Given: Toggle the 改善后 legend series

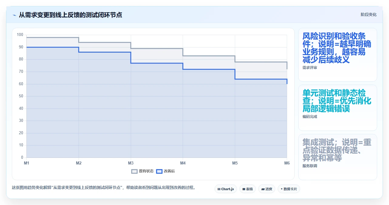Looking at the screenshot, I should click(165, 171).
